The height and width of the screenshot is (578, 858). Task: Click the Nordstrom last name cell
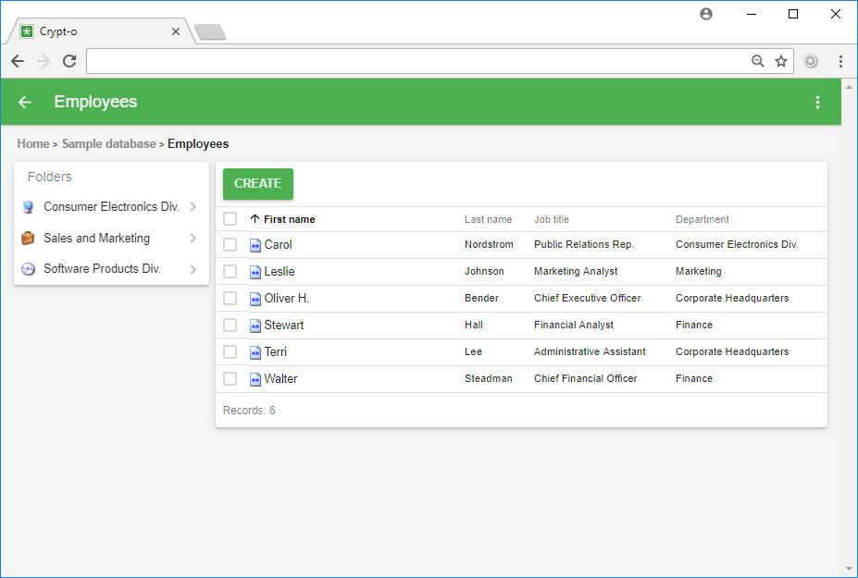489,244
